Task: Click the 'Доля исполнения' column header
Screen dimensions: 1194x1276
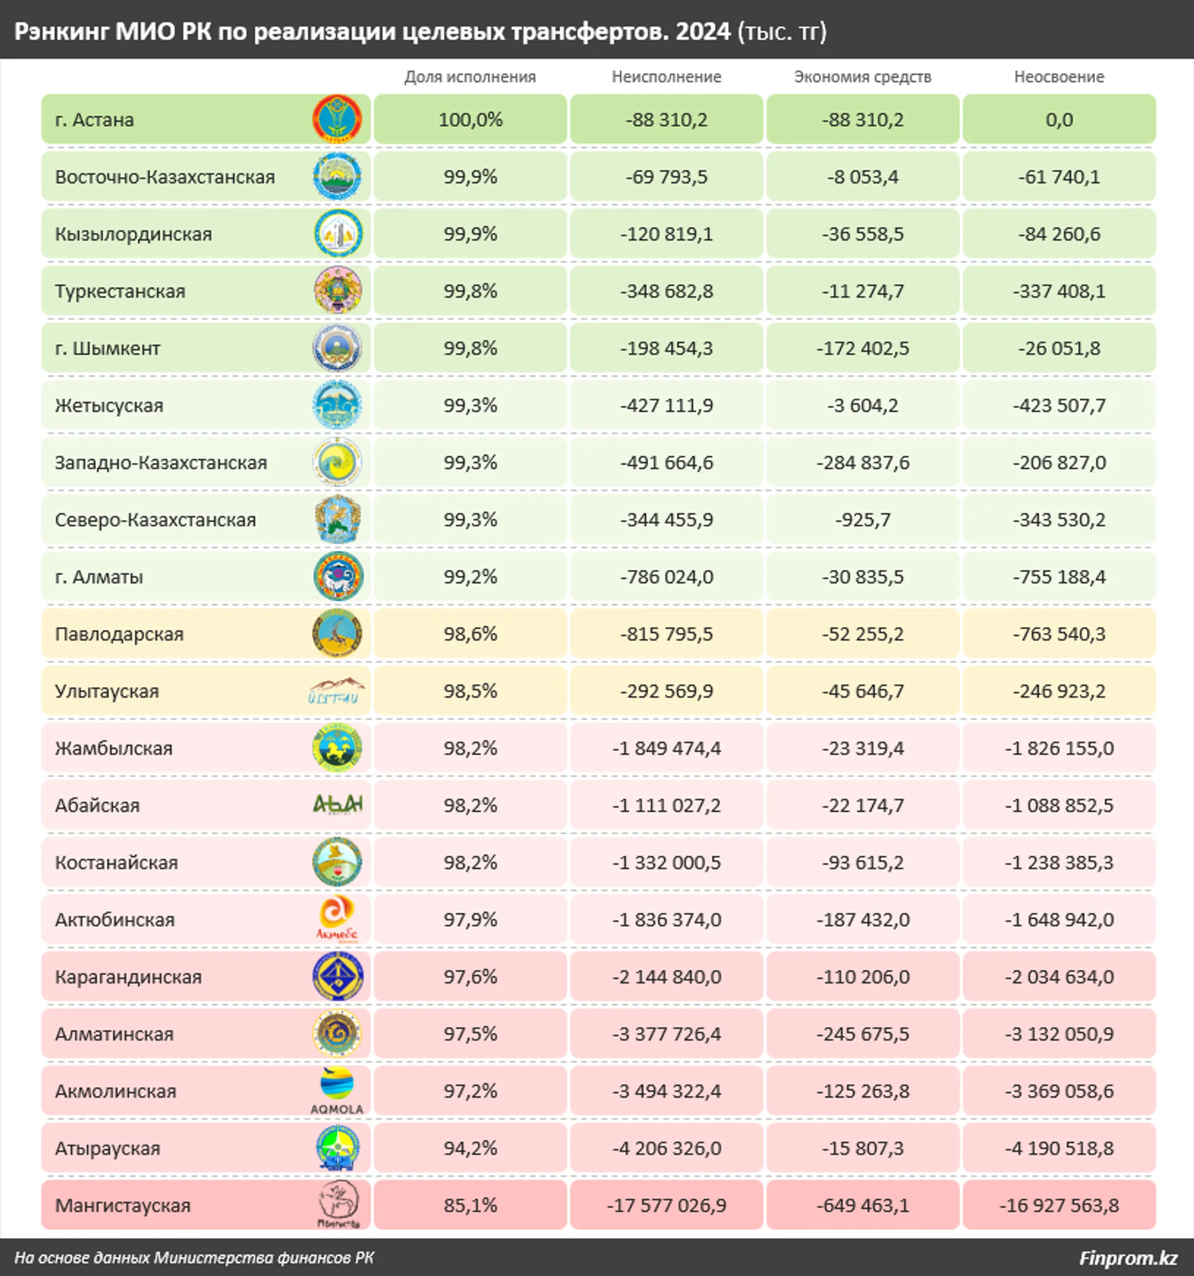Action: [470, 77]
